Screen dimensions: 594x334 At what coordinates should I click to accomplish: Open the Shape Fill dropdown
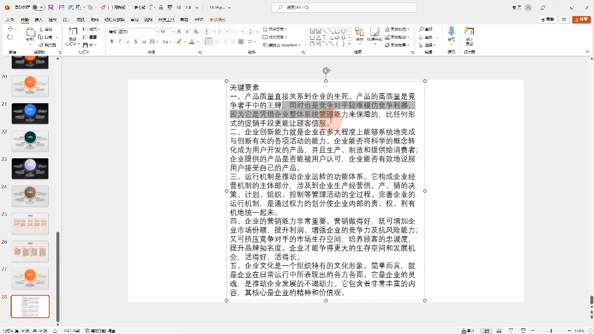[x=397, y=29]
